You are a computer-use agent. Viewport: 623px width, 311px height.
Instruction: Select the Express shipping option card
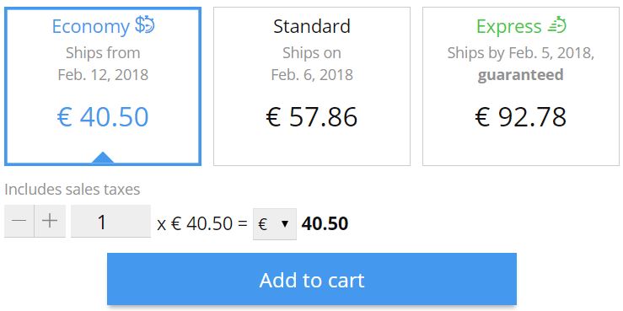coord(521,86)
